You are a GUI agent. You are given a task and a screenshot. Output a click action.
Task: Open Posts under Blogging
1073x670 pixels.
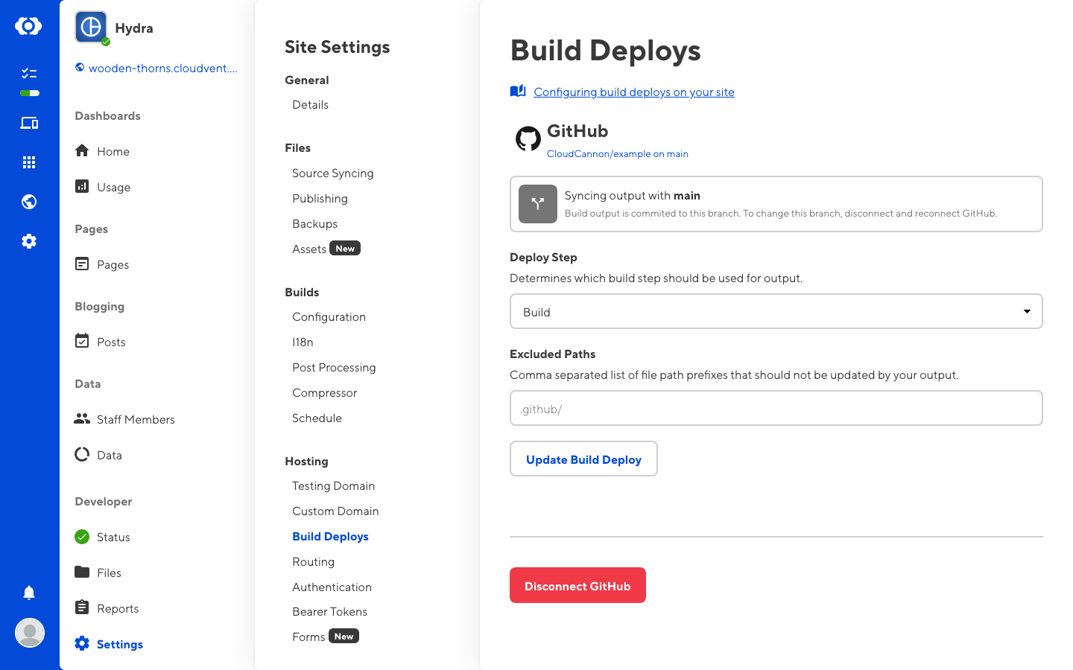tap(111, 342)
